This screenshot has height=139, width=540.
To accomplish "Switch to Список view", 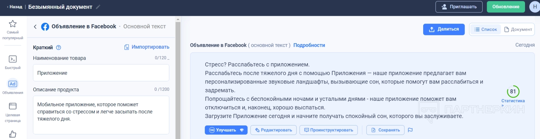I will pos(486,29).
